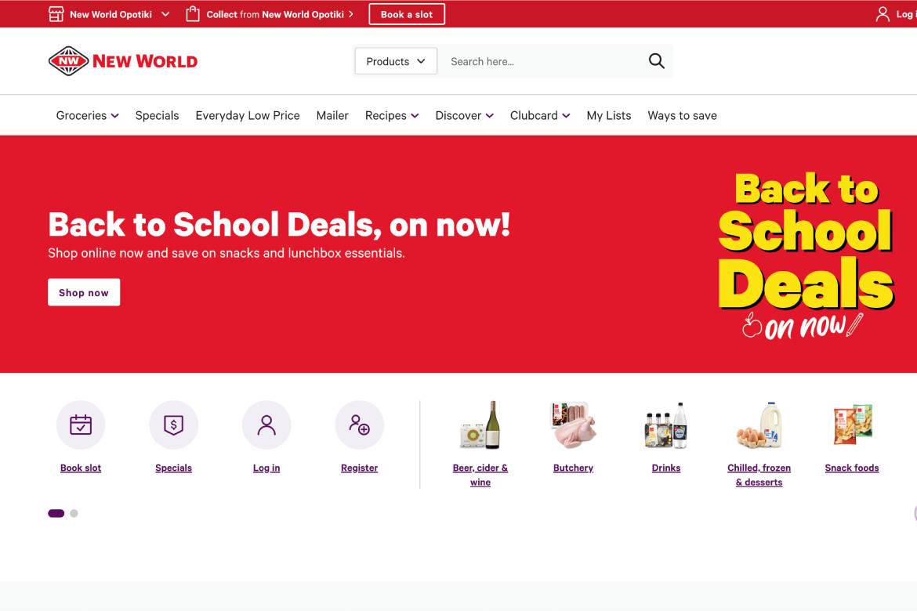Click the Book a slot button
The height and width of the screenshot is (611, 917).
(407, 14)
